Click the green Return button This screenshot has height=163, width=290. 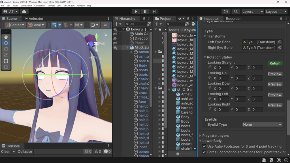275,63
